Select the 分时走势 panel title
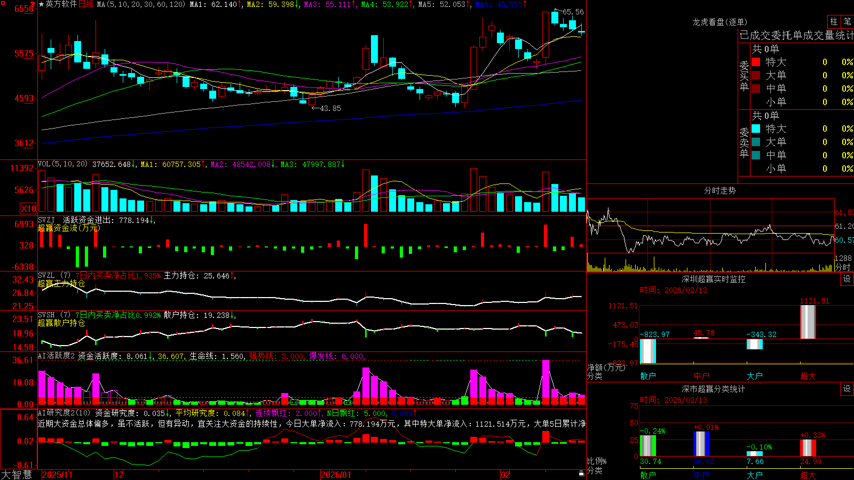 [719, 190]
